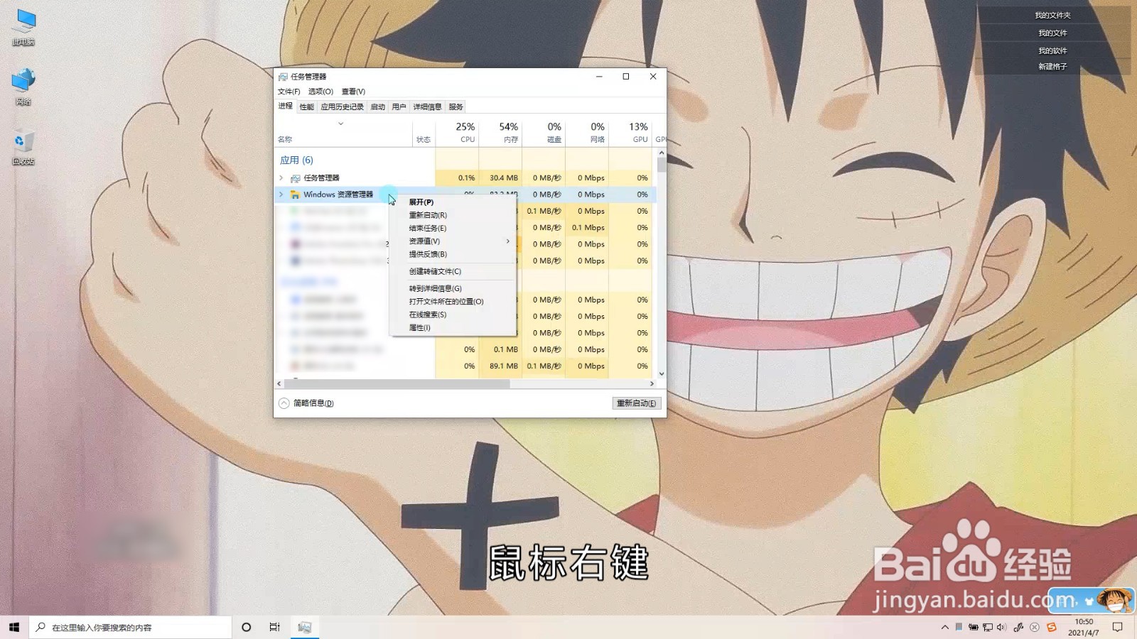Open the 资源值(V) submenu arrow
The image size is (1137, 639).
pyautogui.click(x=507, y=241)
